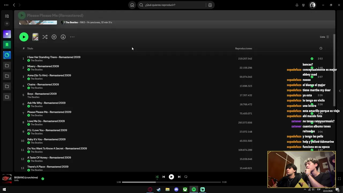The width and height of the screenshot is (343, 193).
Task: Click now playing cover art thumbnail
Action: pyautogui.click(x=7, y=179)
